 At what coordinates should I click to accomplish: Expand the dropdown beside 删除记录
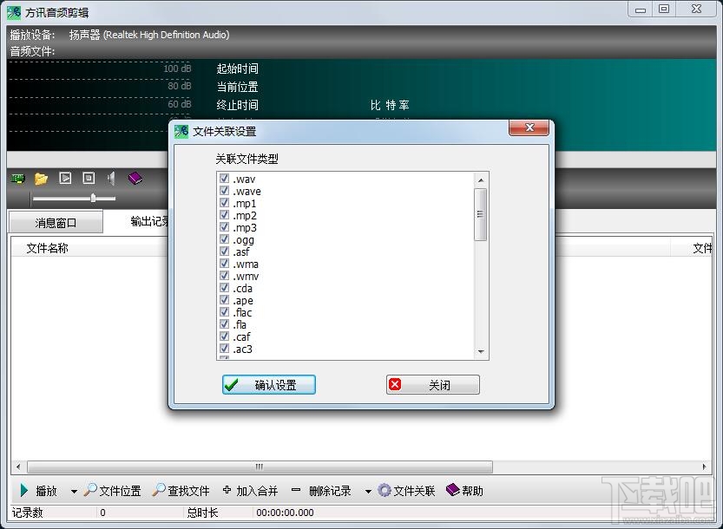tap(368, 490)
